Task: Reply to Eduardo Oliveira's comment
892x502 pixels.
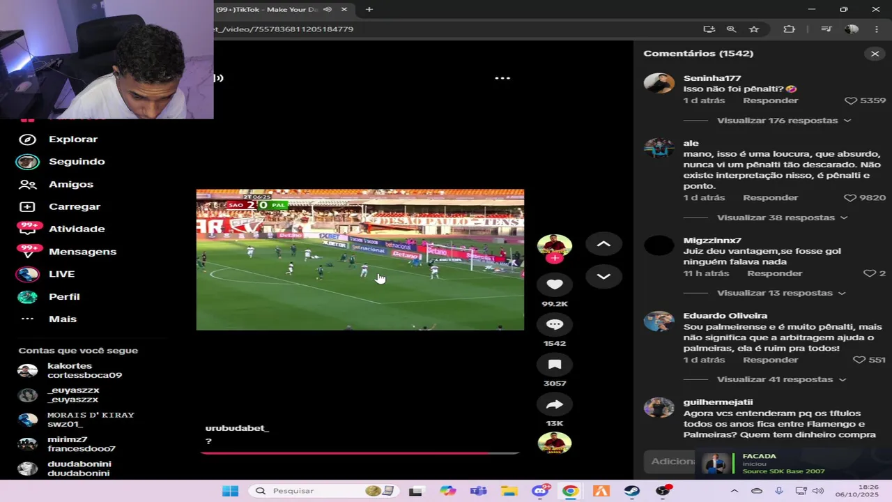Action: [x=770, y=360]
